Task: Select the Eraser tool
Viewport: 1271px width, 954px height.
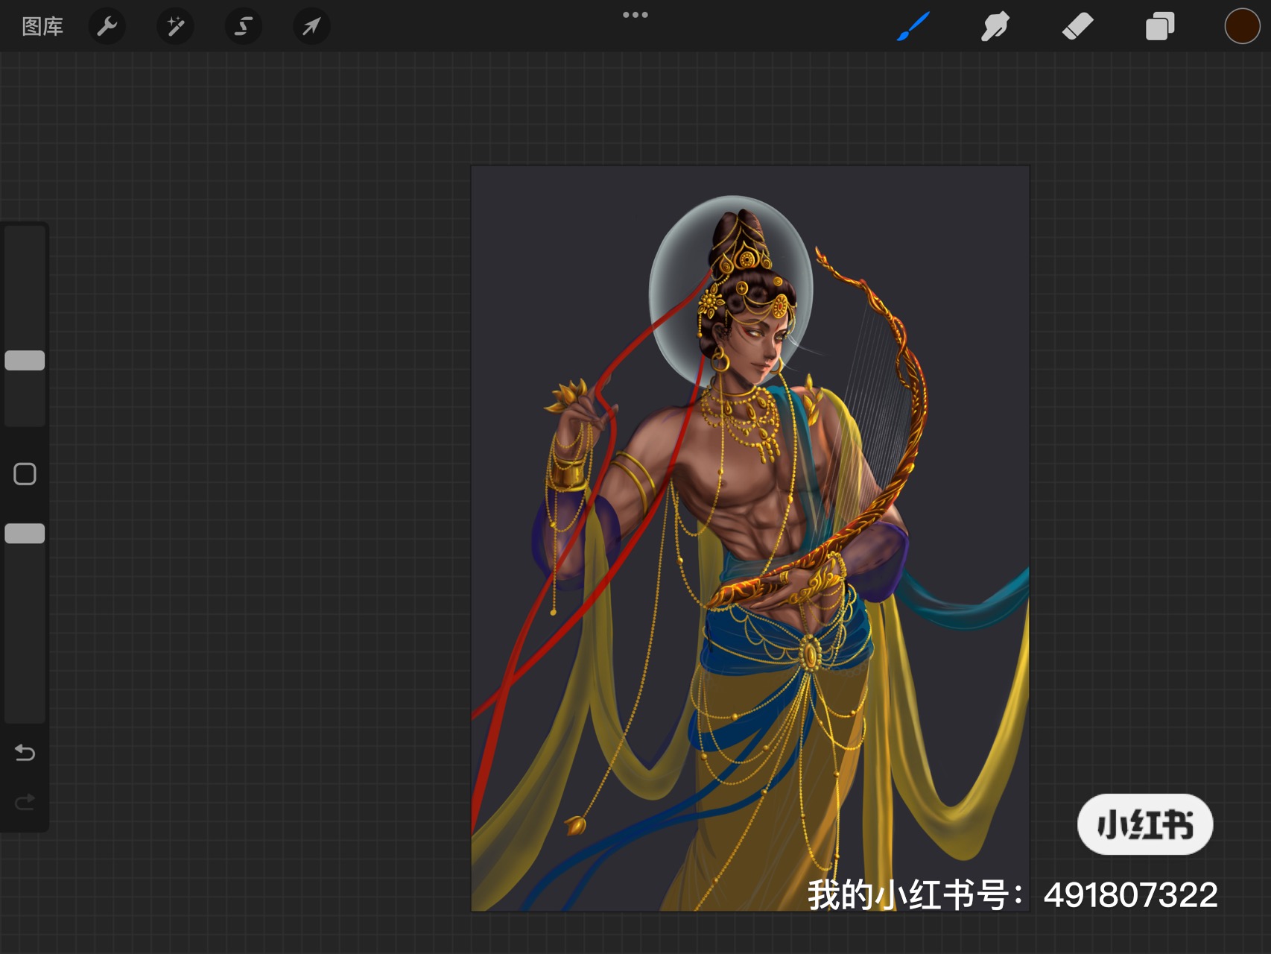Action: click(x=1077, y=27)
